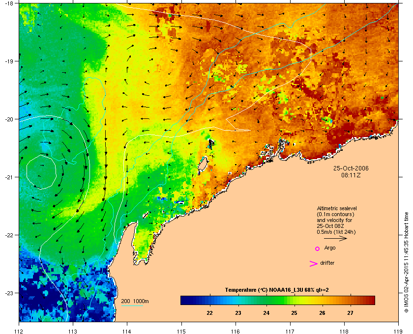Click the longitude label 115

pyautogui.click(x=181, y=331)
